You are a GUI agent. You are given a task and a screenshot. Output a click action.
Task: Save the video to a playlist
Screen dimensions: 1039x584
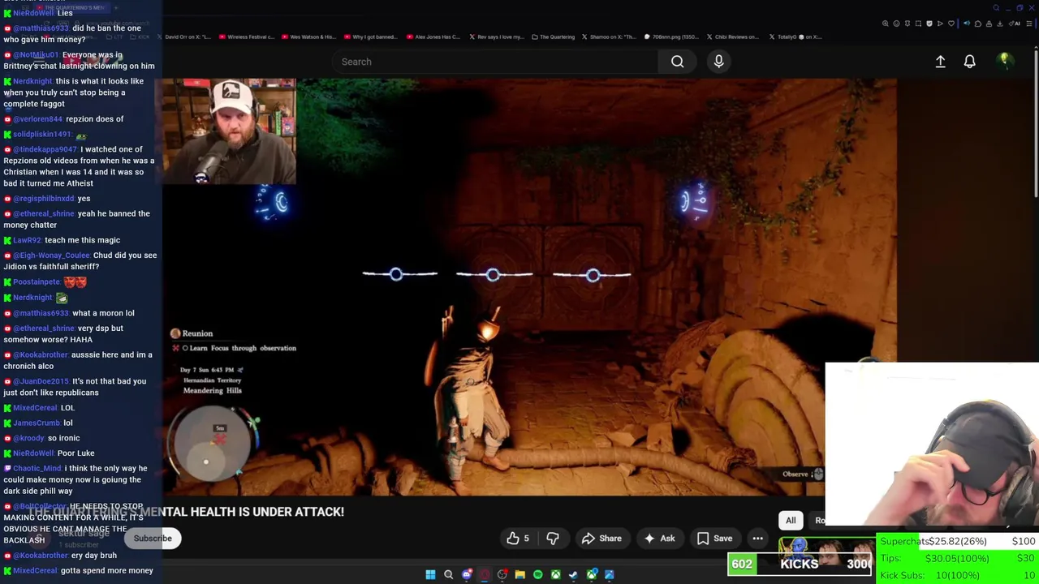coord(714,539)
